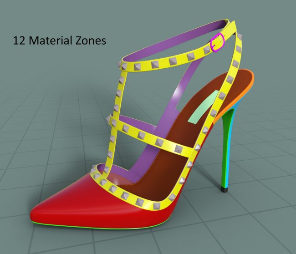
Task: Select the black heel tip cap
Action: (224, 189)
